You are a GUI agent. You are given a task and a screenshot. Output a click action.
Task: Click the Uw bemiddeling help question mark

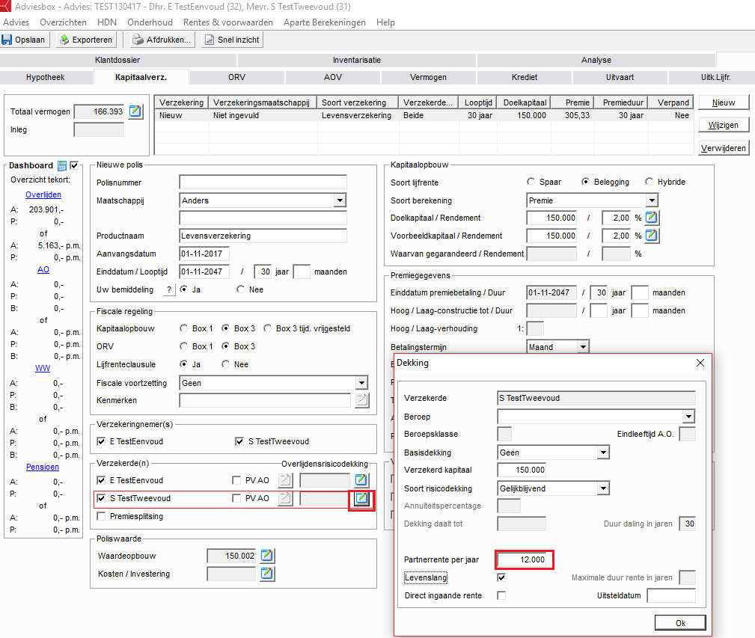169,289
